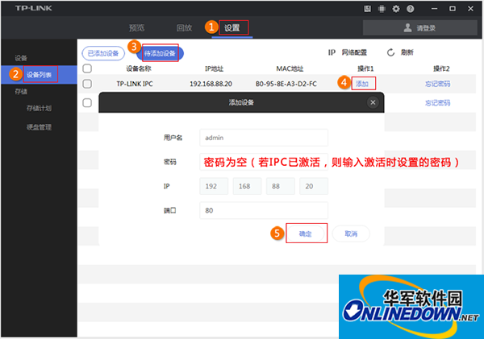Click the 操作1 column header
Screen dimensions: 484x339
coord(365,68)
